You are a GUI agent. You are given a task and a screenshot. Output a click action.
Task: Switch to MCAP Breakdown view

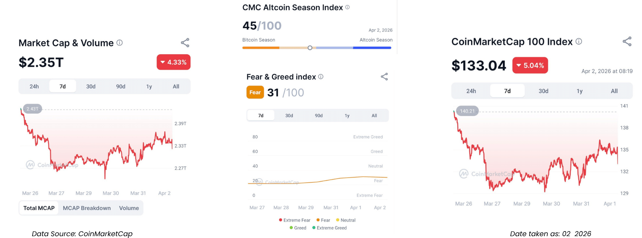[x=87, y=208]
